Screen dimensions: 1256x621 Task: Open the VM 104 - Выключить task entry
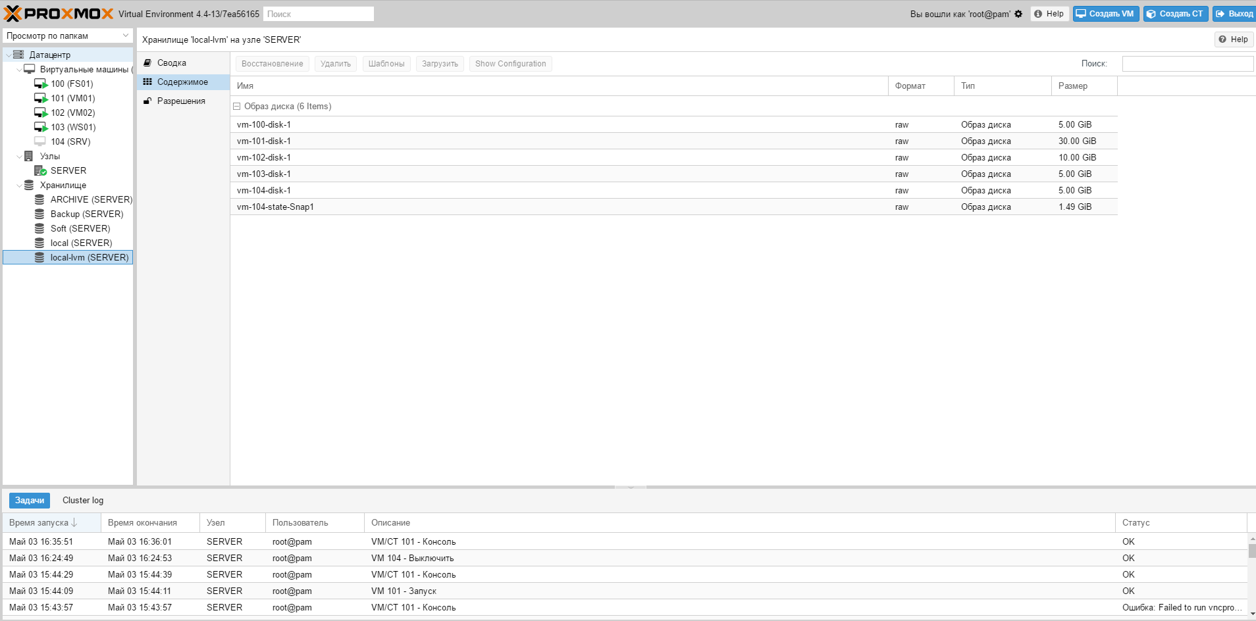[x=625, y=558]
